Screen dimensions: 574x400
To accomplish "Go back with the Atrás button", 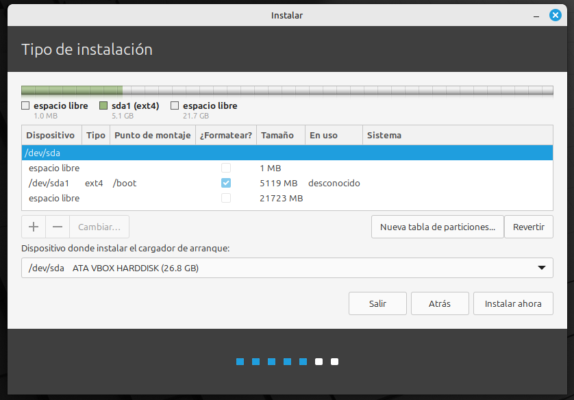I will tap(440, 303).
